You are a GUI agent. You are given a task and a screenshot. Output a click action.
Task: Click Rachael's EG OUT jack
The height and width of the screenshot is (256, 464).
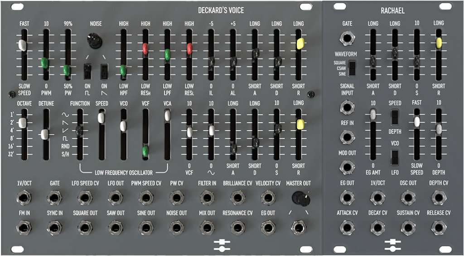(348, 198)
